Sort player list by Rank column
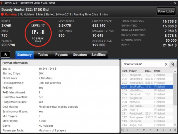Viewport: 178px width, 134px height. [x=125, y=71]
